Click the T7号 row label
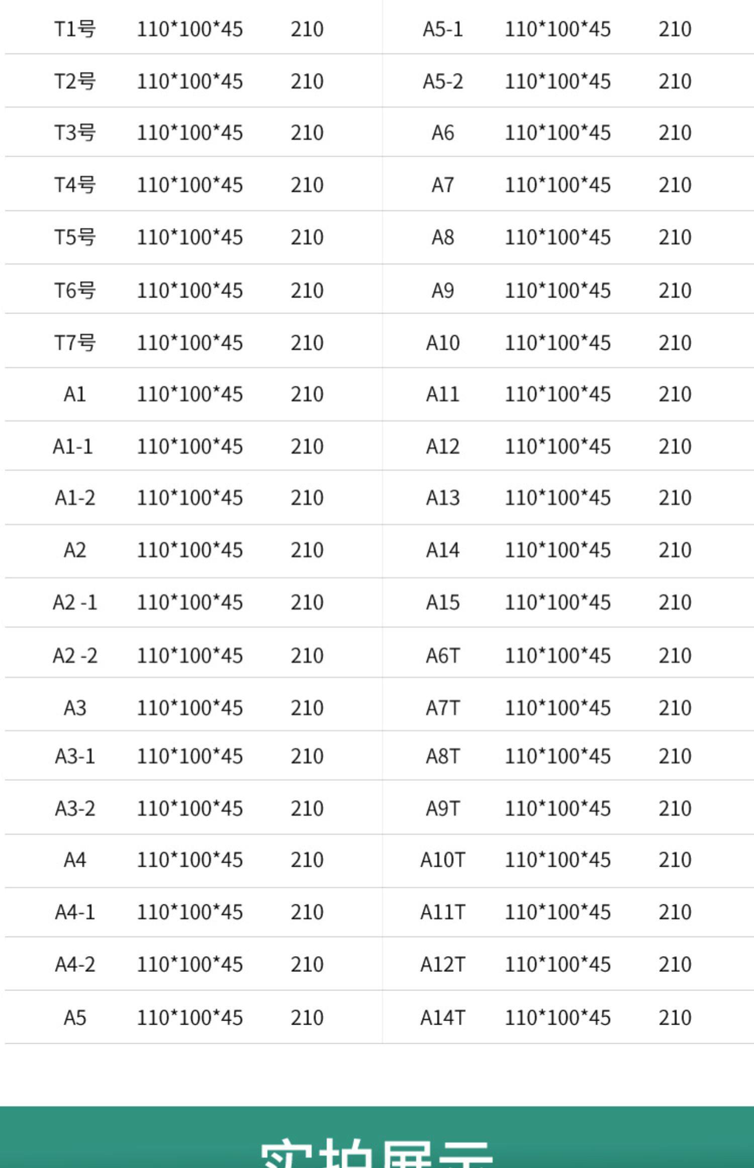The height and width of the screenshot is (1168, 754). point(75,343)
